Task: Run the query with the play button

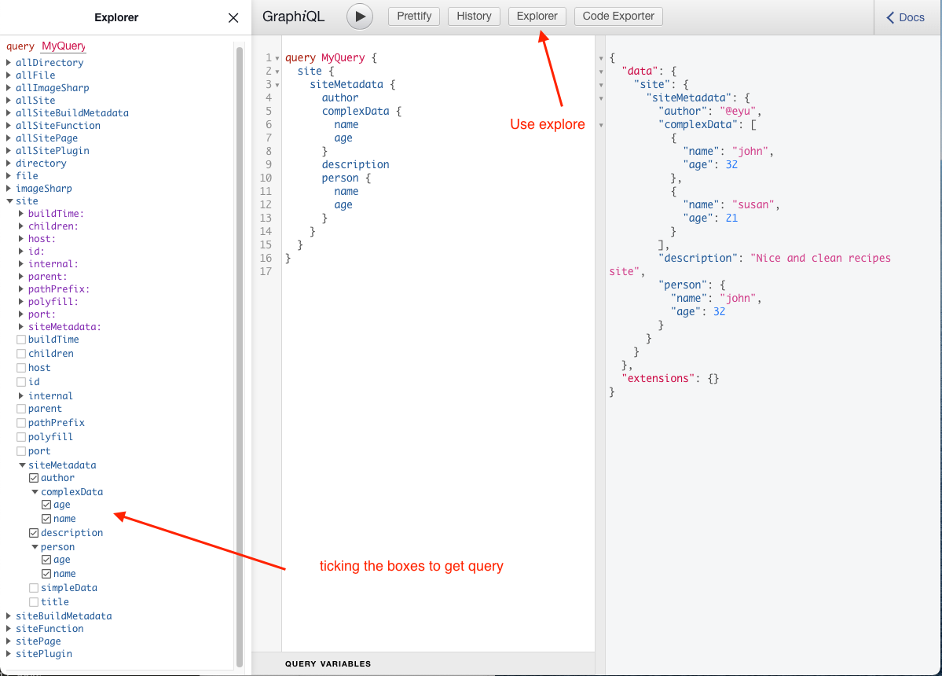Action: pos(360,17)
